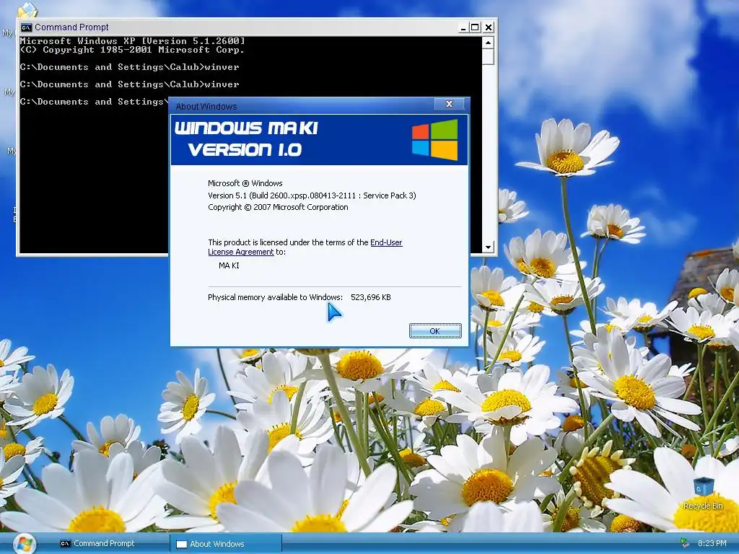Click the system tray notification icon
Viewport: 739px width, 554px height.
684,543
